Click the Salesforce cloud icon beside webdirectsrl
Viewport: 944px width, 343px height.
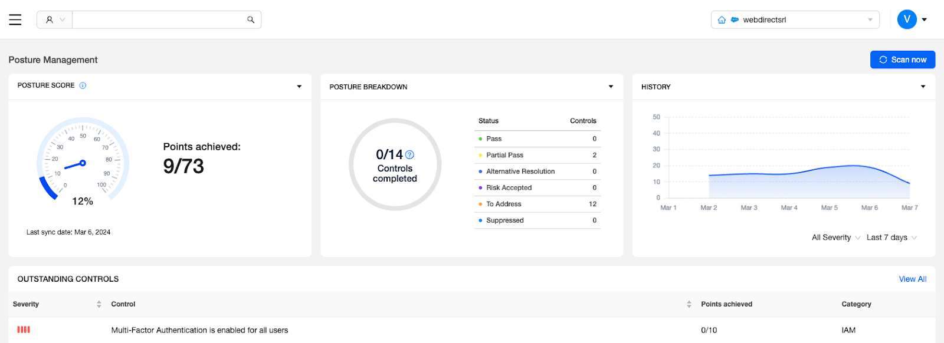735,19
